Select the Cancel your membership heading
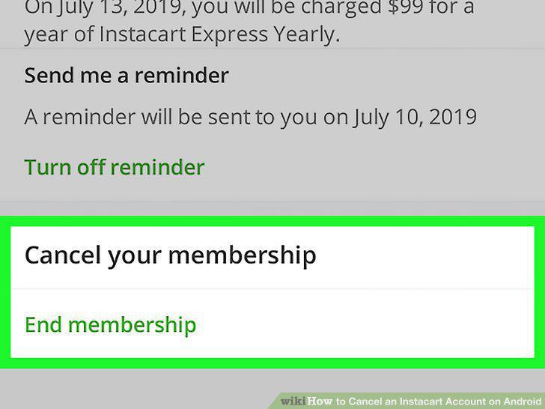The width and height of the screenshot is (545, 409). pos(171,255)
